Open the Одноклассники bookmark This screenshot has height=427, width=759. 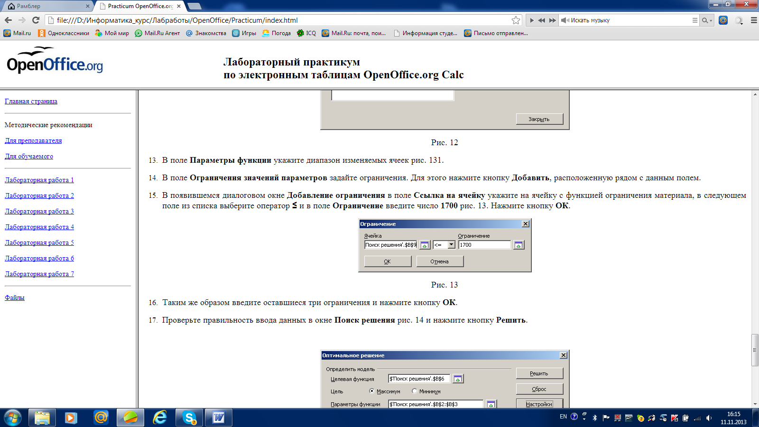click(64, 33)
